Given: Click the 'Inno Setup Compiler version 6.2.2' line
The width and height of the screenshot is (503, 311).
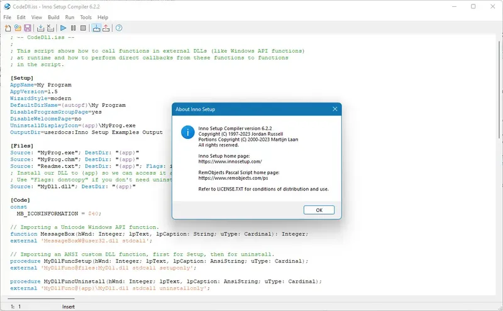Looking at the screenshot, I should (235, 128).
